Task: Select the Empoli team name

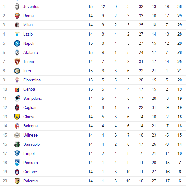Action: pos(29,153)
